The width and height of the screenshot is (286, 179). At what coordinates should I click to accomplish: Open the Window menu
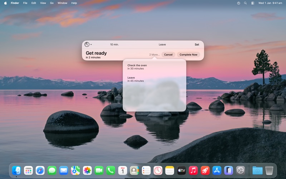pyautogui.click(x=62, y=3)
